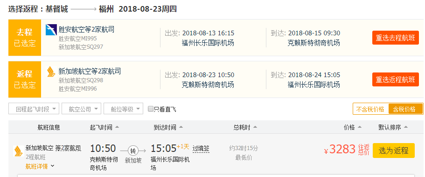Click the Singapore Airlines logo in flight list
425x177 pixels.
[x=18, y=151]
